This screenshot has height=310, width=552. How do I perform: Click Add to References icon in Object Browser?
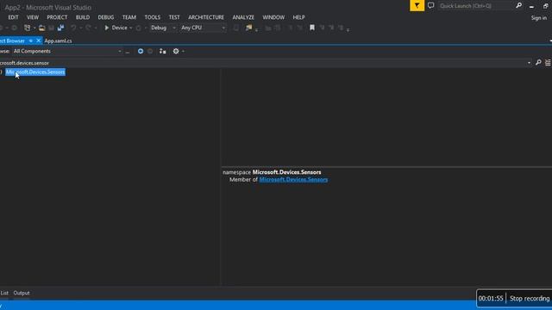click(162, 52)
